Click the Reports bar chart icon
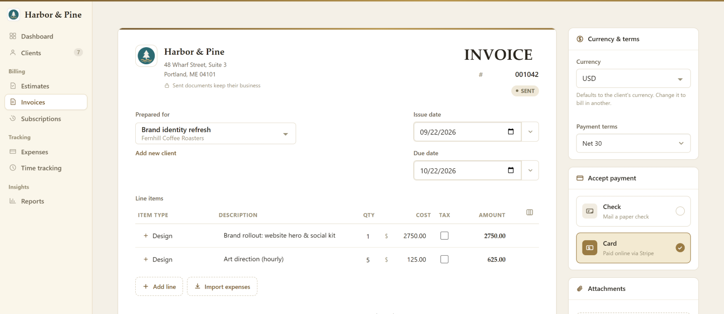 tap(13, 201)
